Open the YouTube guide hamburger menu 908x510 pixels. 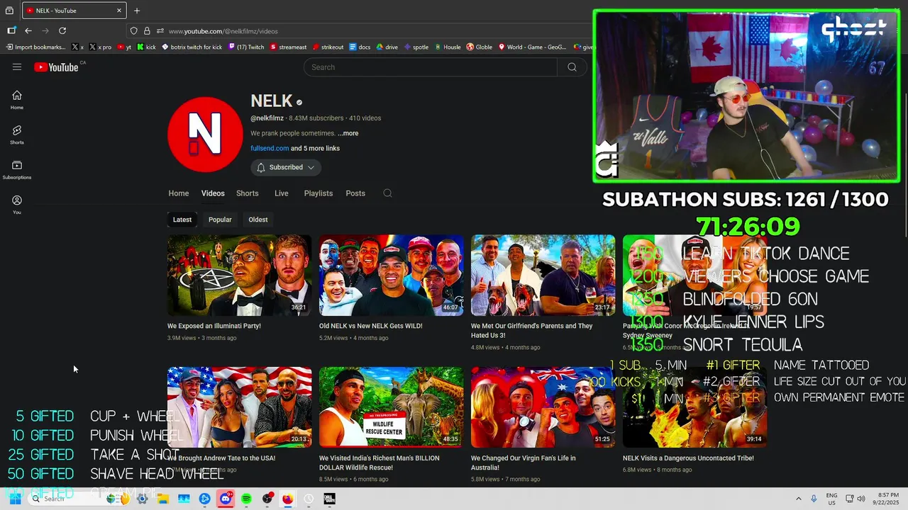pyautogui.click(x=17, y=67)
